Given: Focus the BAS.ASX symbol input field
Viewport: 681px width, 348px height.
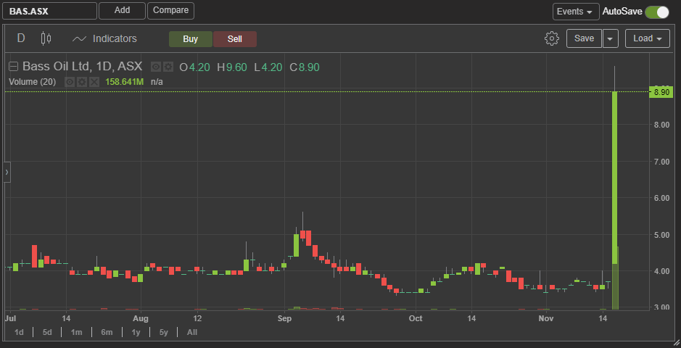Looking at the screenshot, I should pos(49,11).
